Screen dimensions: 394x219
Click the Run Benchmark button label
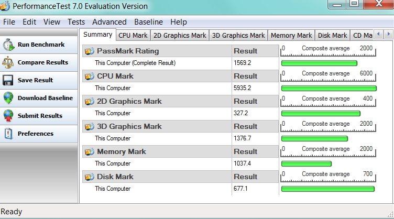[41, 45]
